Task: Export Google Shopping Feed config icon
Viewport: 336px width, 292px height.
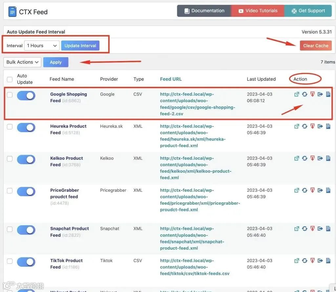Action: pos(320,94)
